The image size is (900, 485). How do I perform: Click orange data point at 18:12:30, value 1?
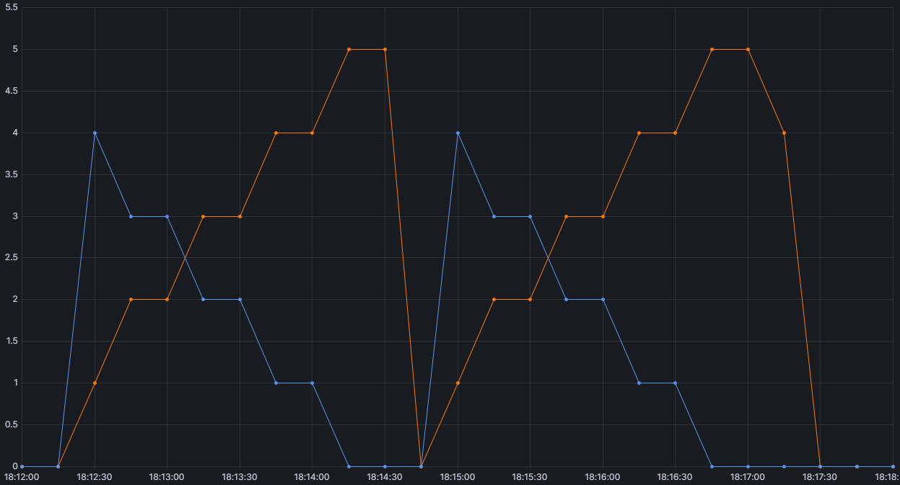(x=95, y=383)
